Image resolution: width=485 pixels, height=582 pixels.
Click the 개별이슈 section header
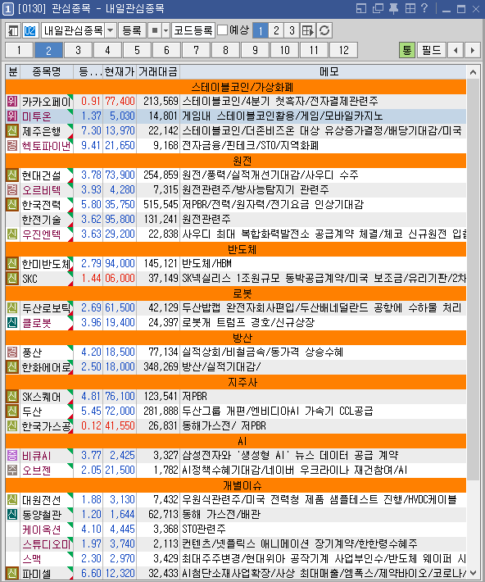pos(236,485)
